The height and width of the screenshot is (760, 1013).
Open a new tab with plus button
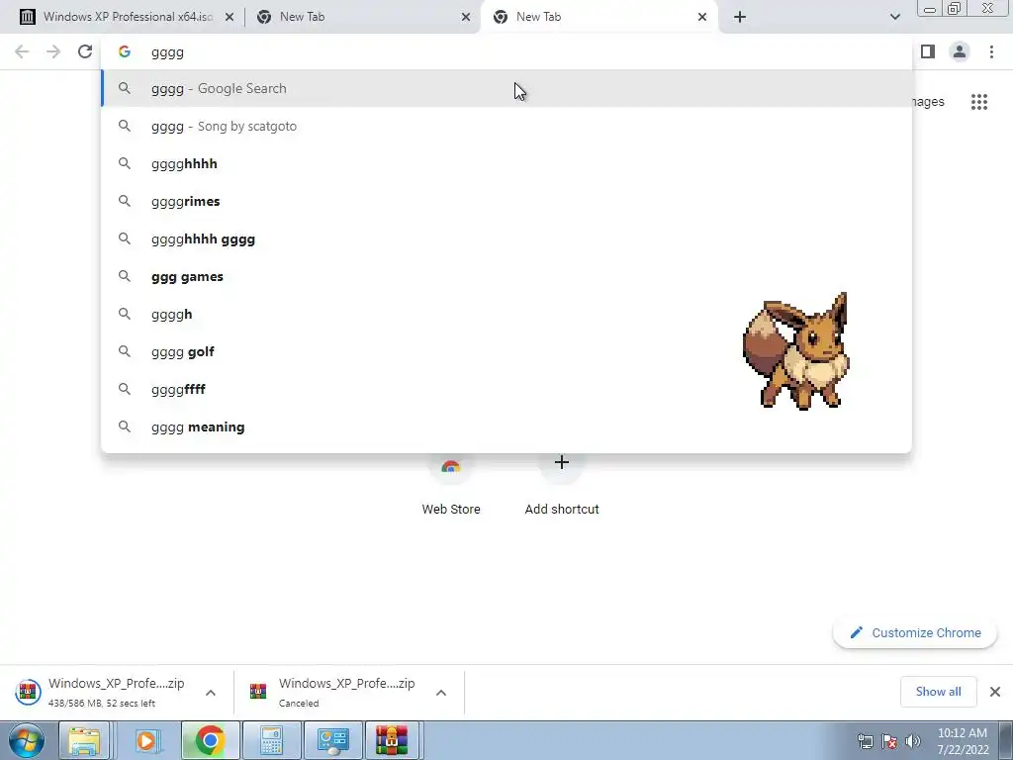click(x=740, y=17)
